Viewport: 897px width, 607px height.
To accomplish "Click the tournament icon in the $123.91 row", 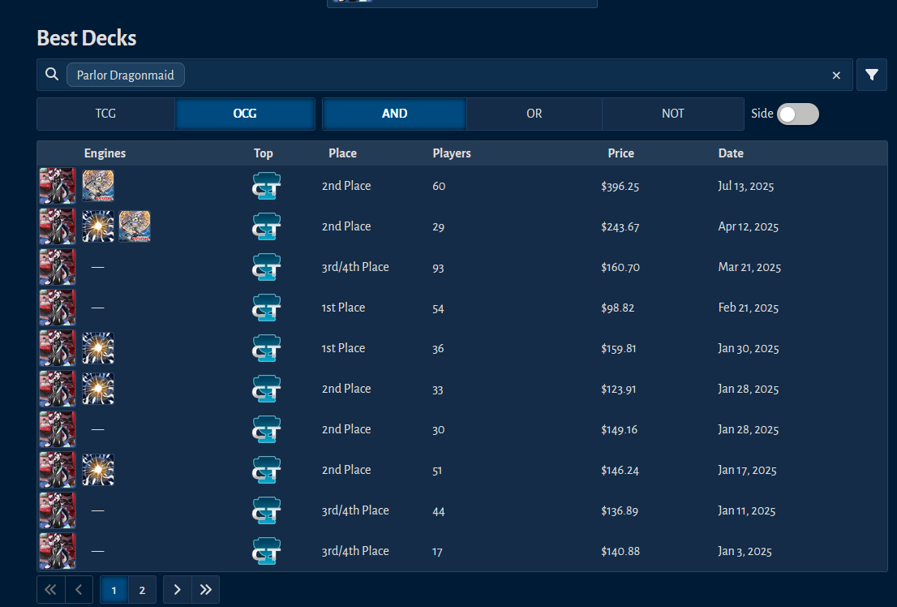I will [267, 389].
